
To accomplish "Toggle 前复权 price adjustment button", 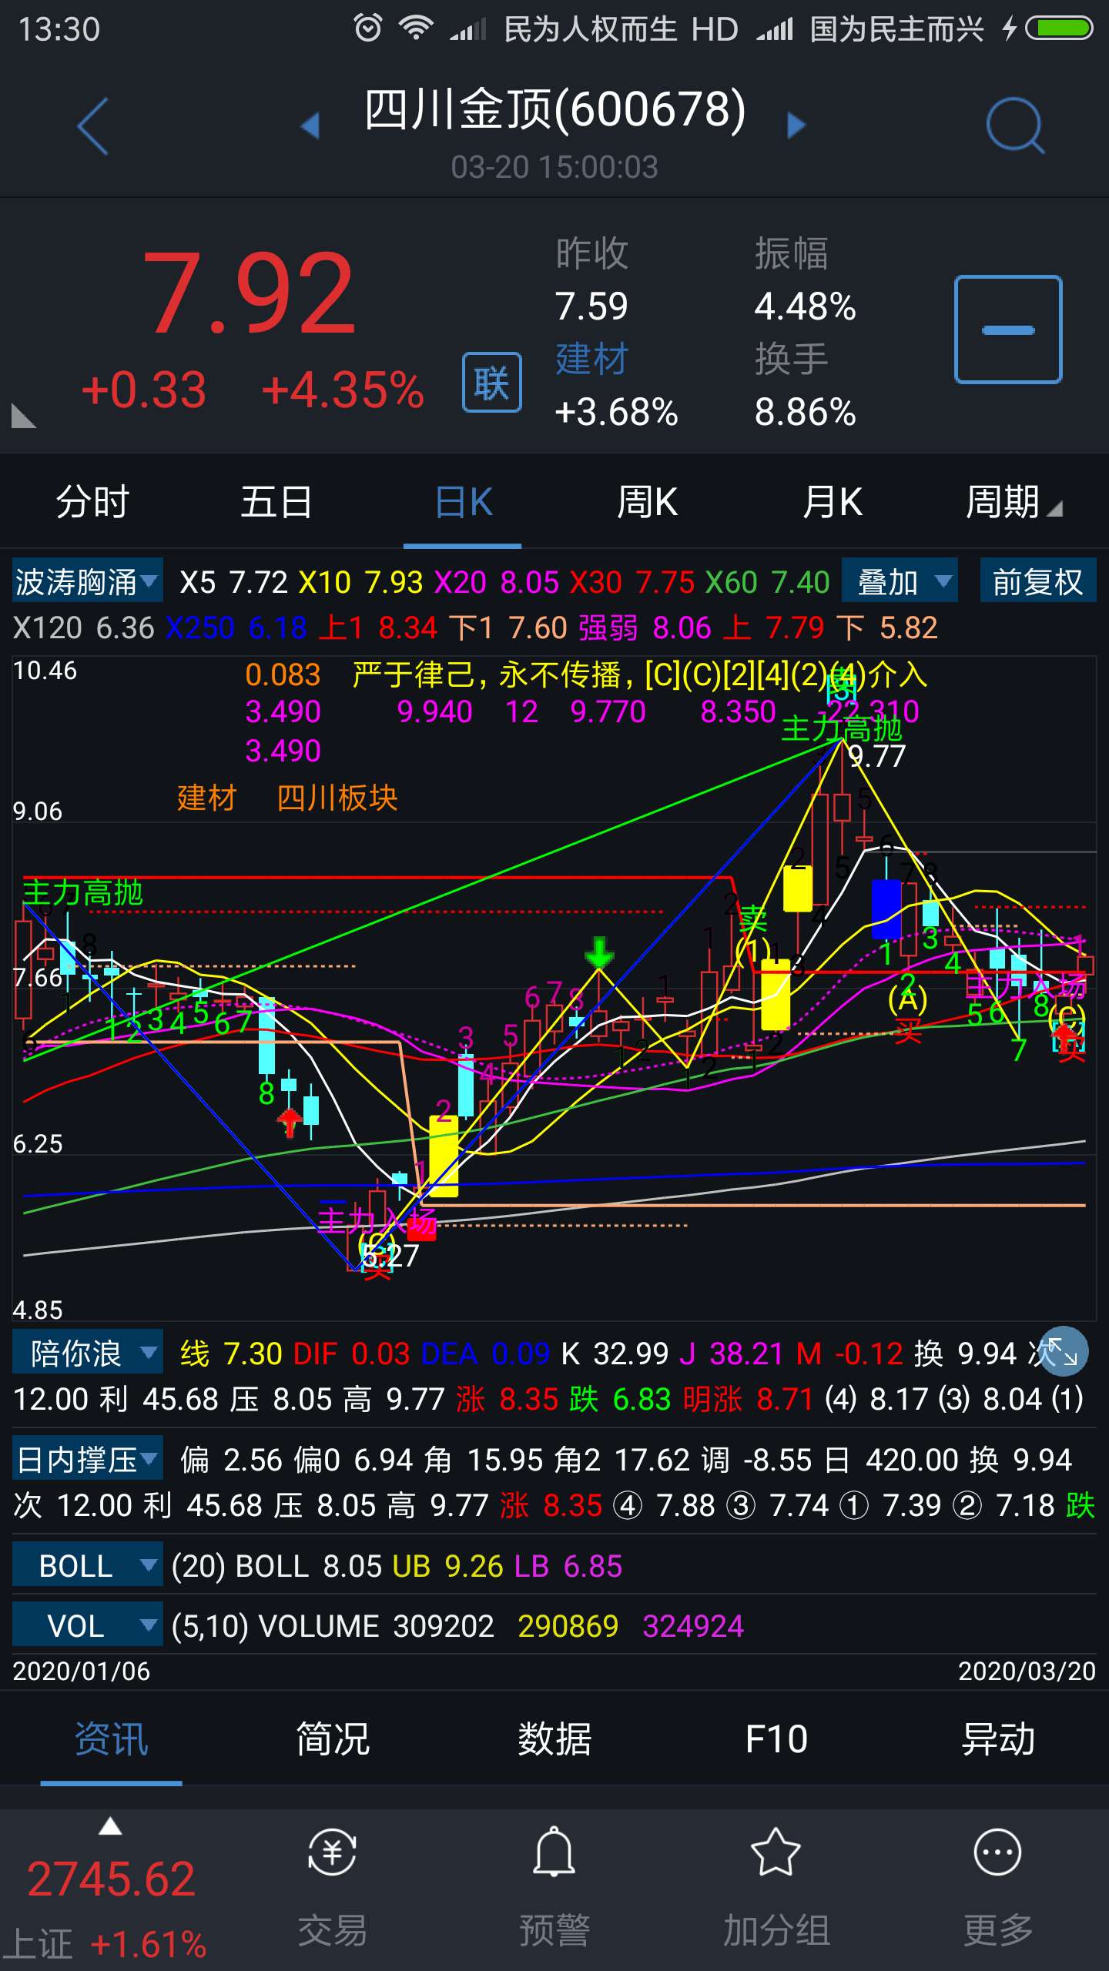I will coord(1037,581).
